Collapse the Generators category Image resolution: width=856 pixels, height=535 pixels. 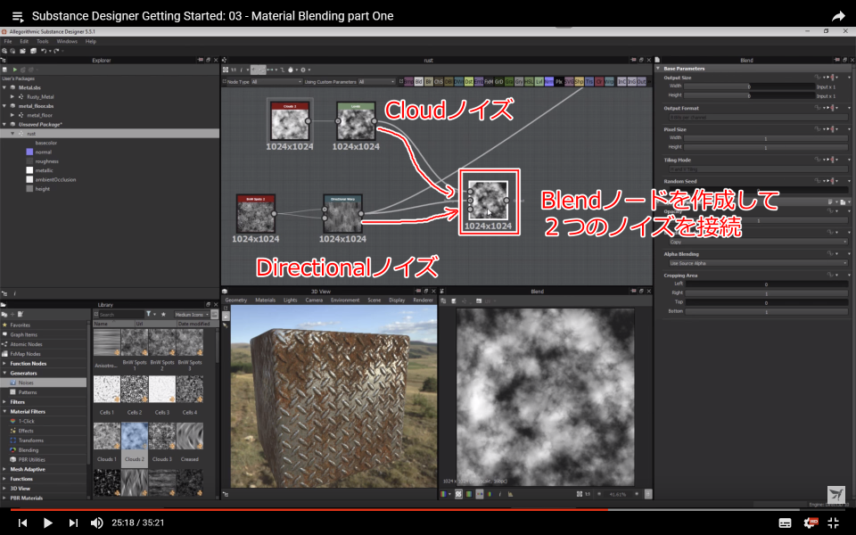click(x=4, y=374)
